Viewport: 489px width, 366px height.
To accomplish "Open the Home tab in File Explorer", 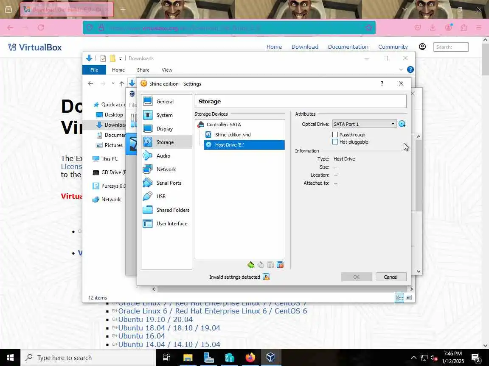I will pyautogui.click(x=118, y=70).
